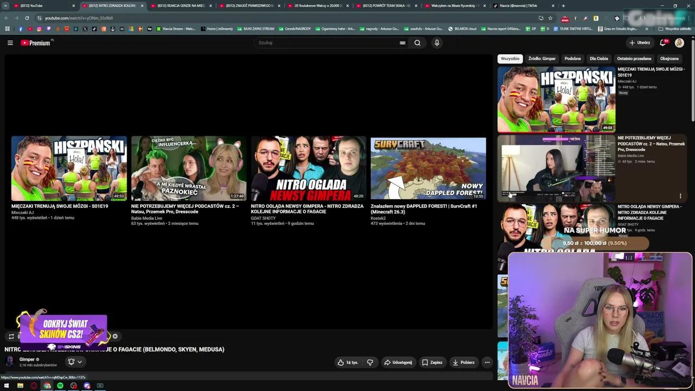Reload the page in Chrome
Viewport: 695px width, 391px height.
point(27,18)
